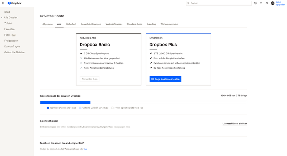Click the Empfohlen label
Viewport: 287px width, 156px height.
(156, 38)
